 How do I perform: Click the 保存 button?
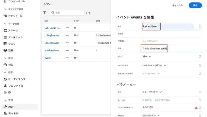[195, 5]
